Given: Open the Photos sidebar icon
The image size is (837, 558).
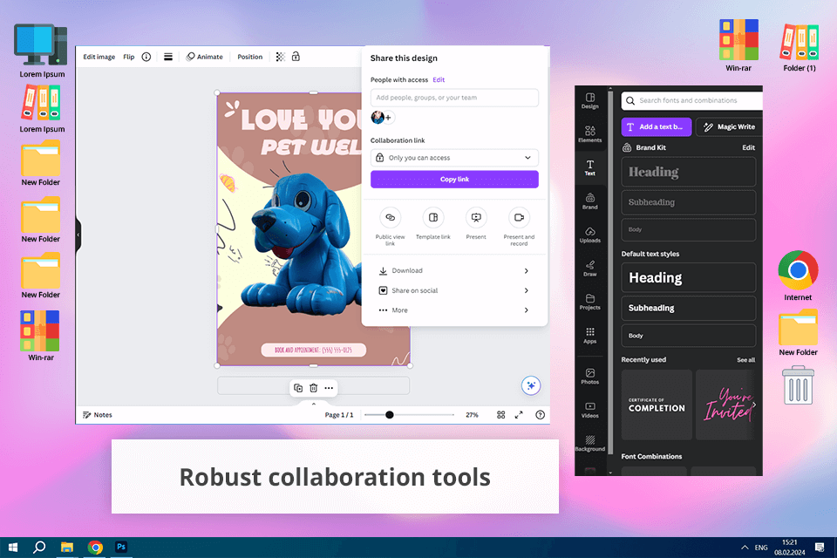Looking at the screenshot, I should 590,376.
